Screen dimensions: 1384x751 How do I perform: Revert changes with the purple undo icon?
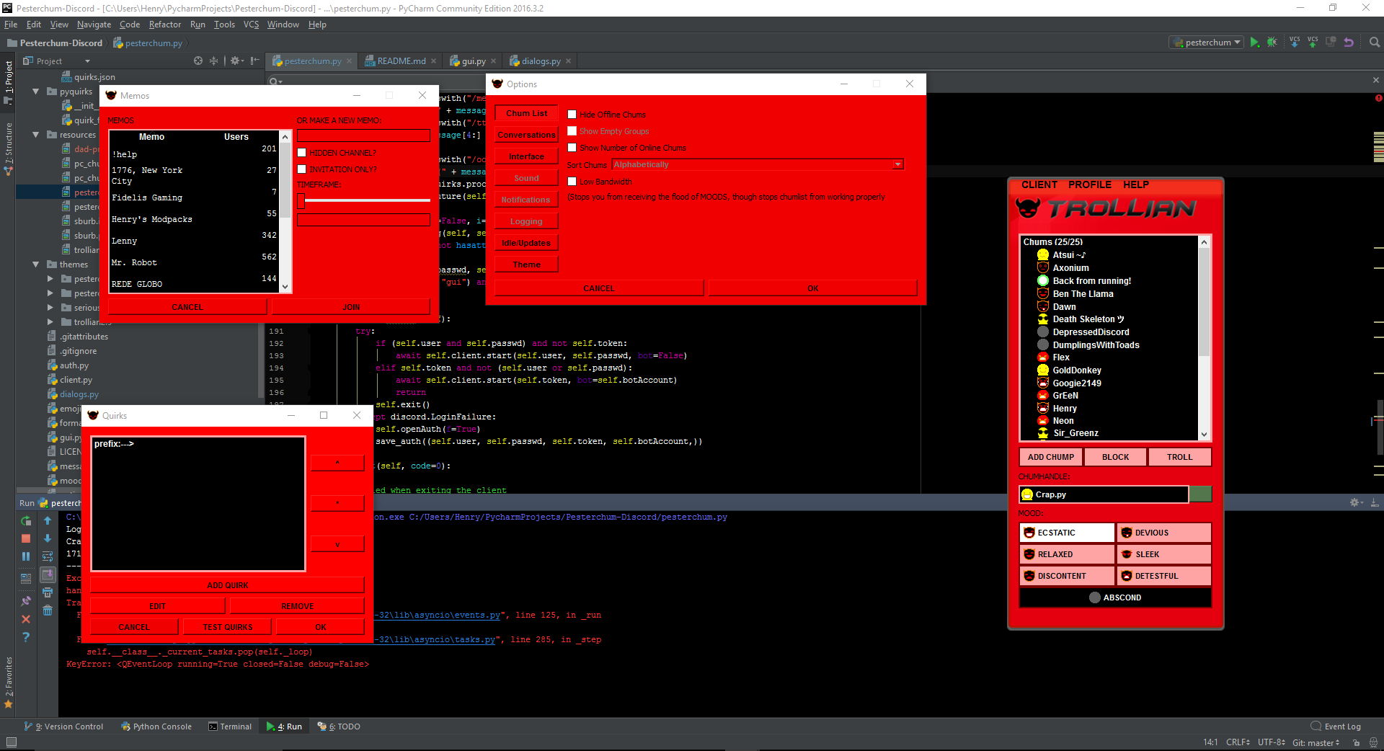1349,43
